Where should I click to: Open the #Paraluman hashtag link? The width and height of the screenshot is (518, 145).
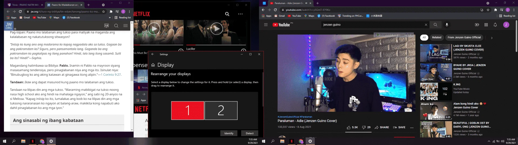pyautogui.click(x=306, y=117)
